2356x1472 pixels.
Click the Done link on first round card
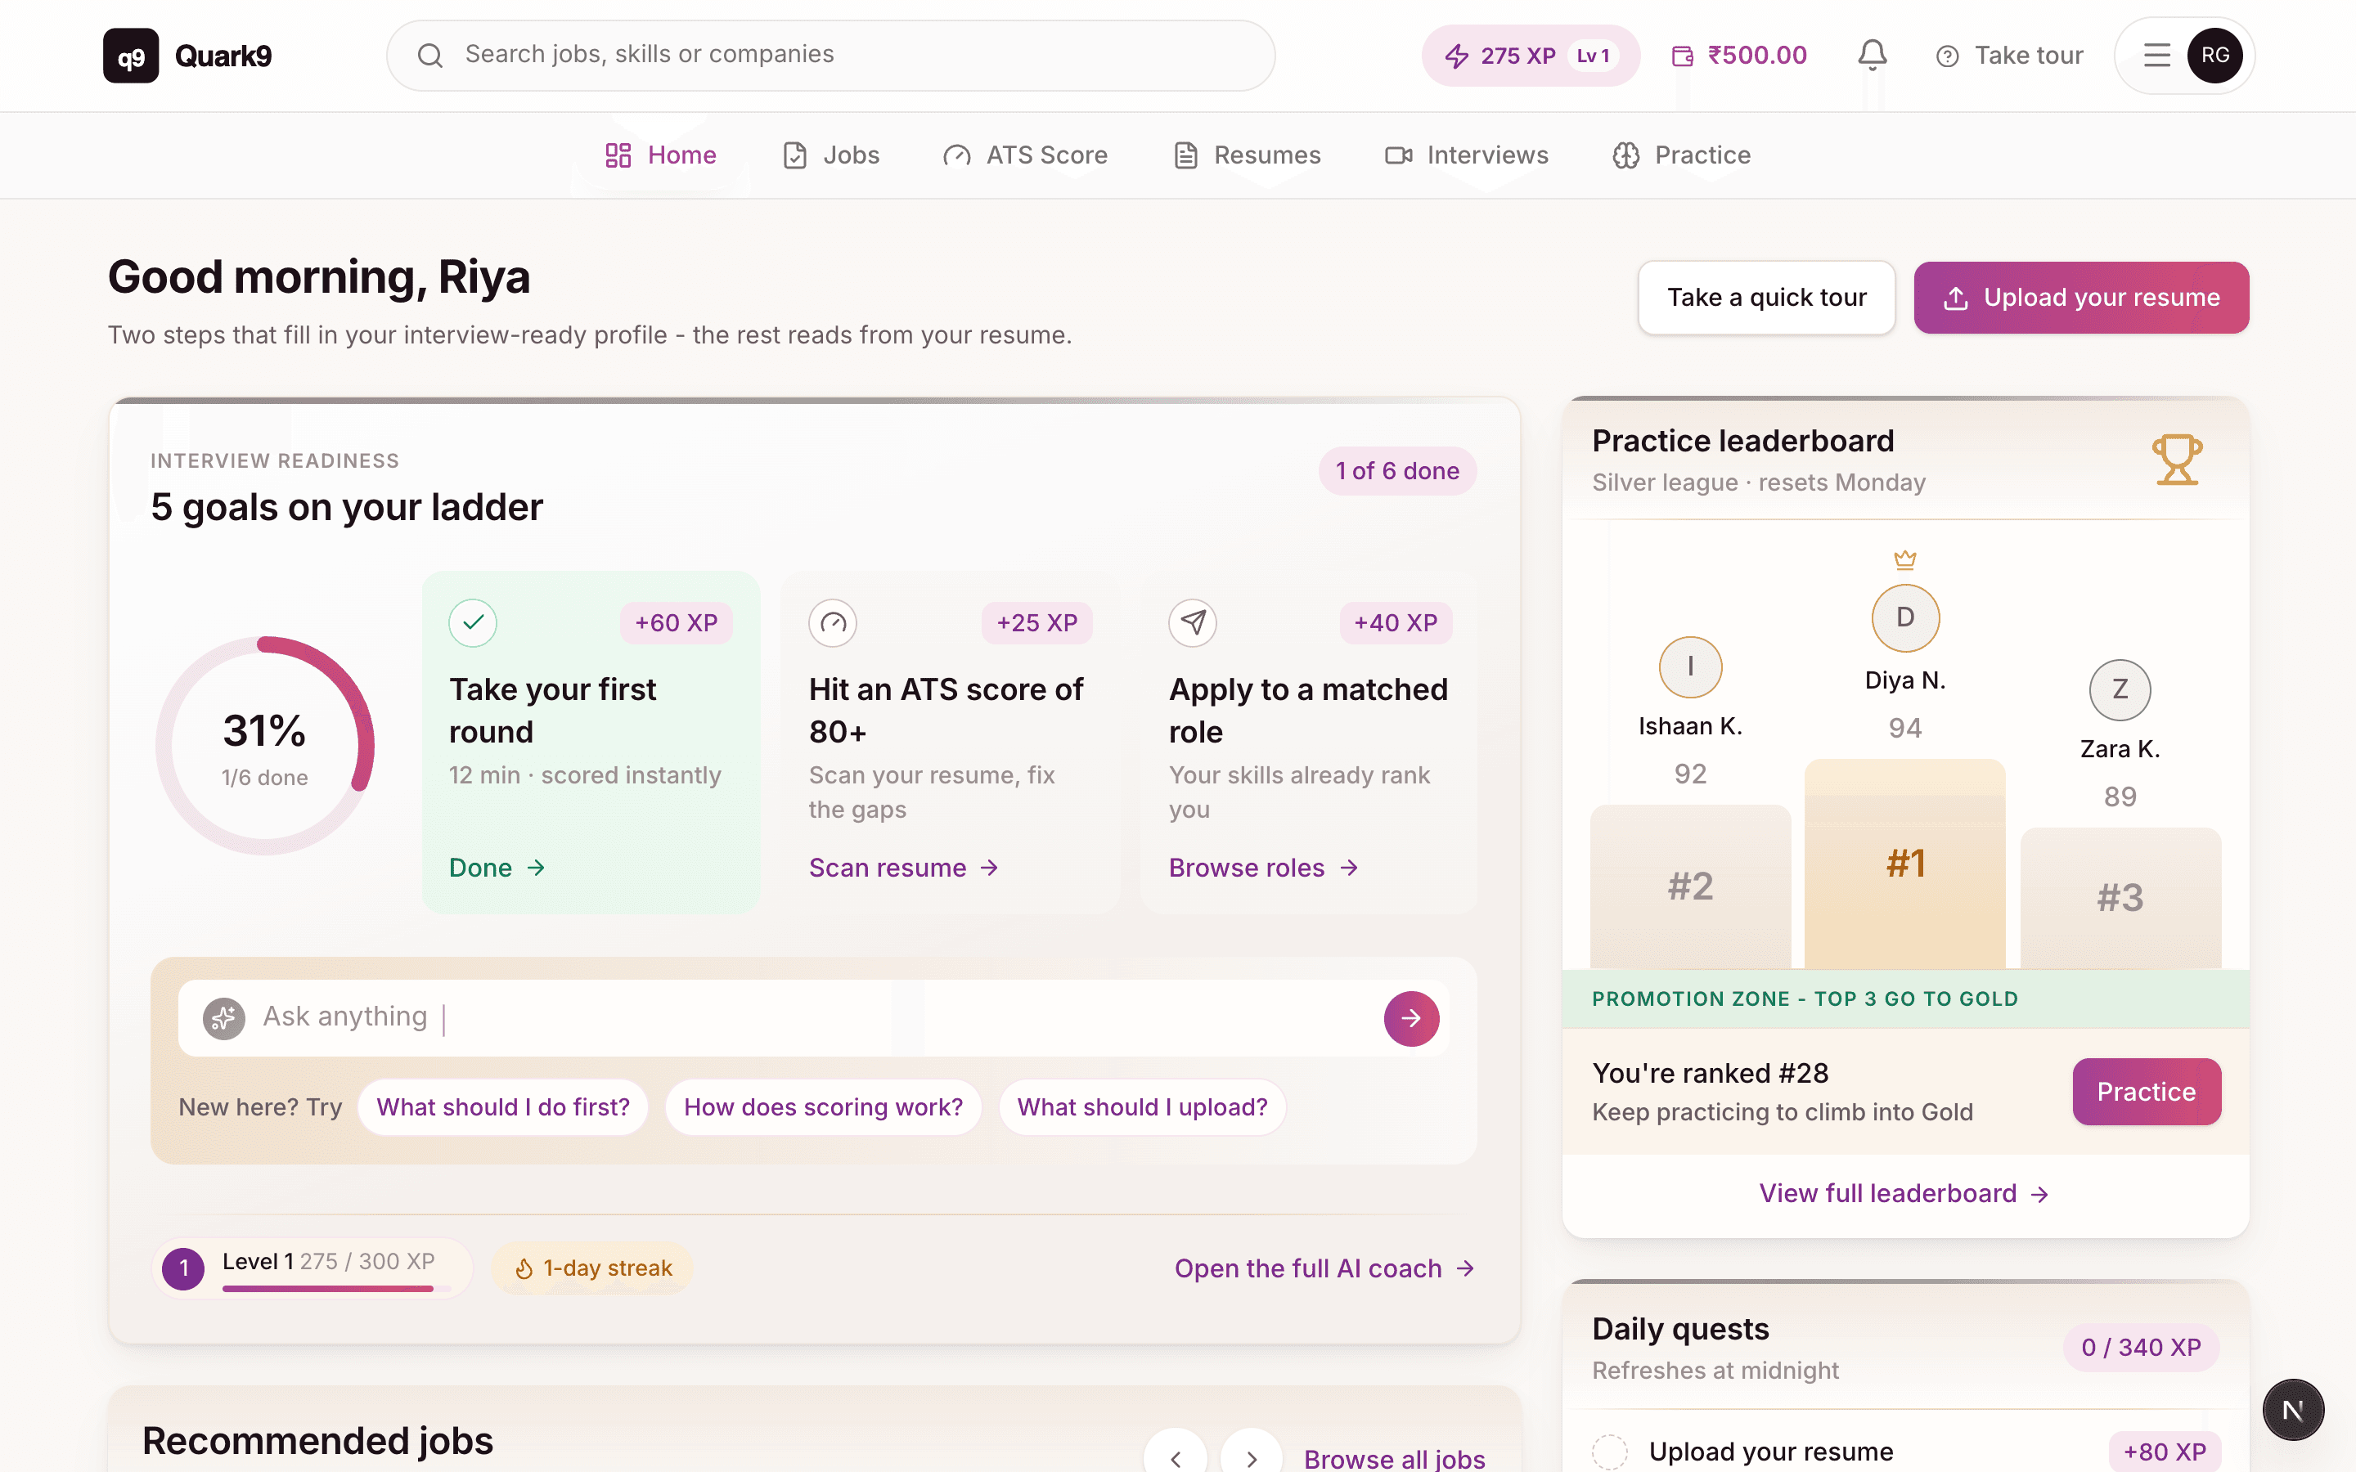pyautogui.click(x=497, y=868)
